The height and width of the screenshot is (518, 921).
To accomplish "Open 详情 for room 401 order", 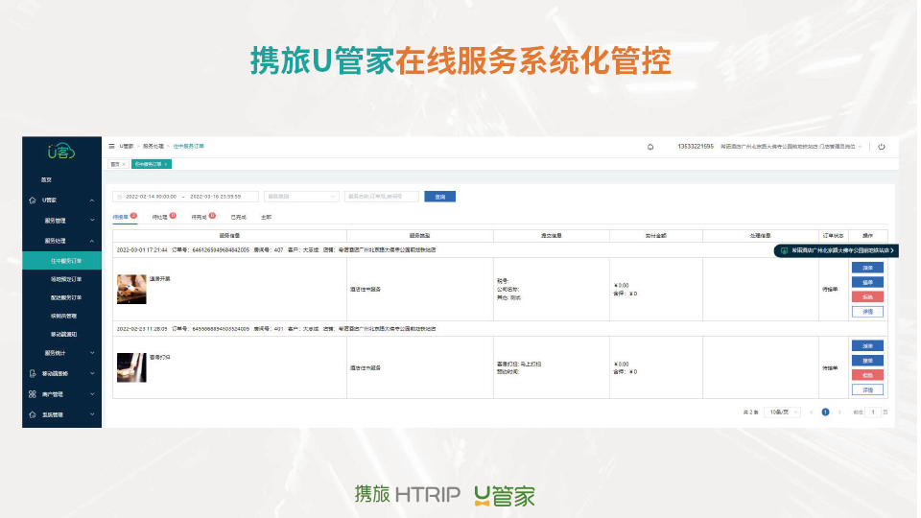I will coord(867,390).
